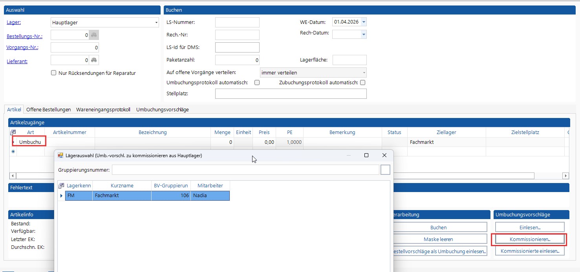Image resolution: width=580 pixels, height=272 pixels.
Task: Maximize the Lägerauswahl dialog window
Action: (x=366, y=156)
